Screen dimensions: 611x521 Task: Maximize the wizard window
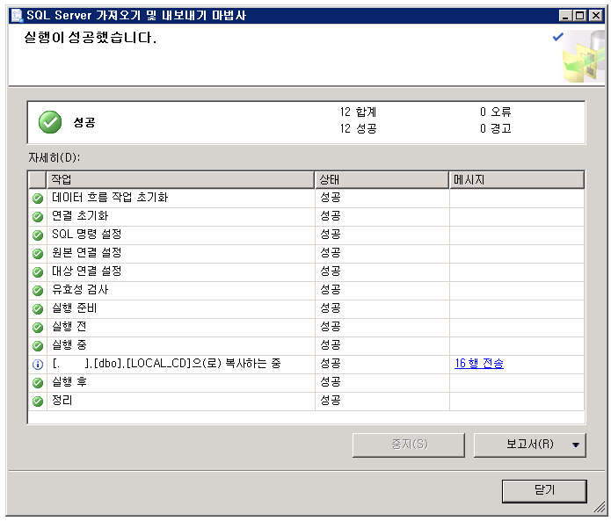(x=580, y=16)
